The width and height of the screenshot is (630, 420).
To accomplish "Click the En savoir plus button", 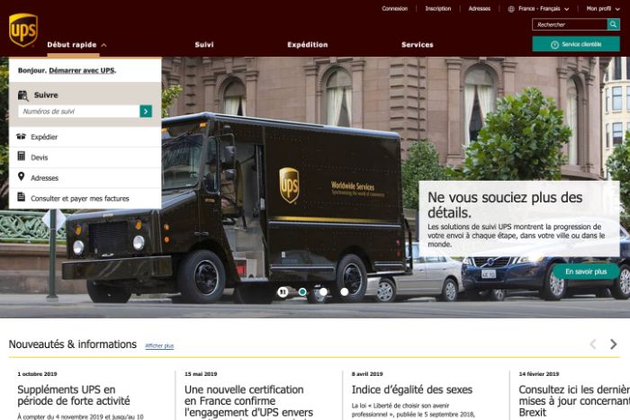I will (x=585, y=271).
